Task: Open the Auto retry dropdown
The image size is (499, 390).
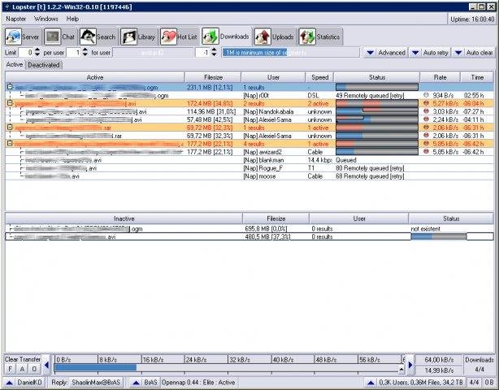Action: [430, 53]
